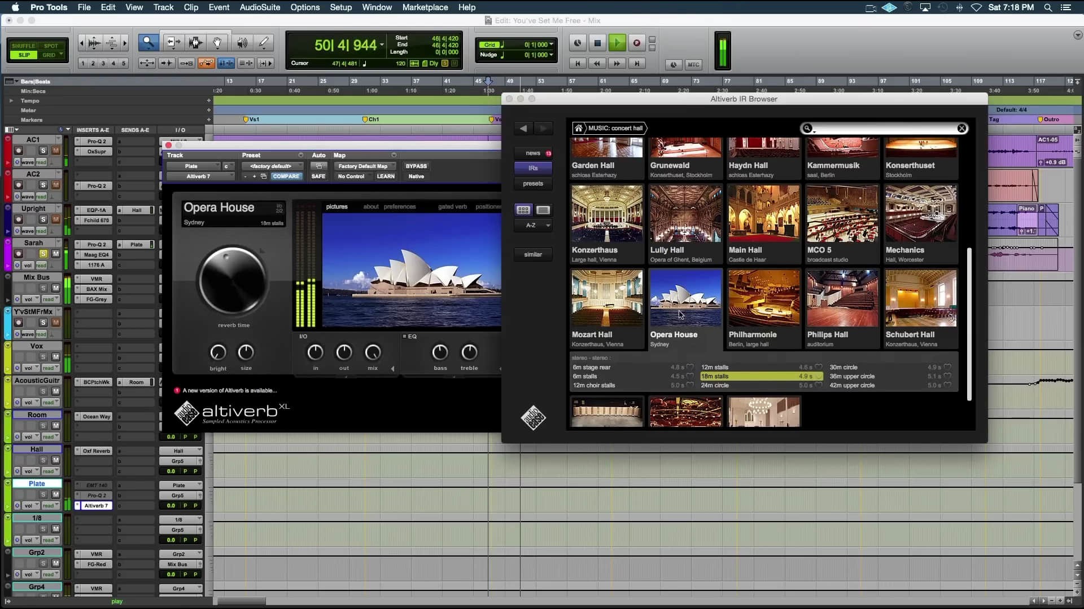The image size is (1084, 609).
Task: Open main counter format dropdown
Action: click(x=382, y=45)
